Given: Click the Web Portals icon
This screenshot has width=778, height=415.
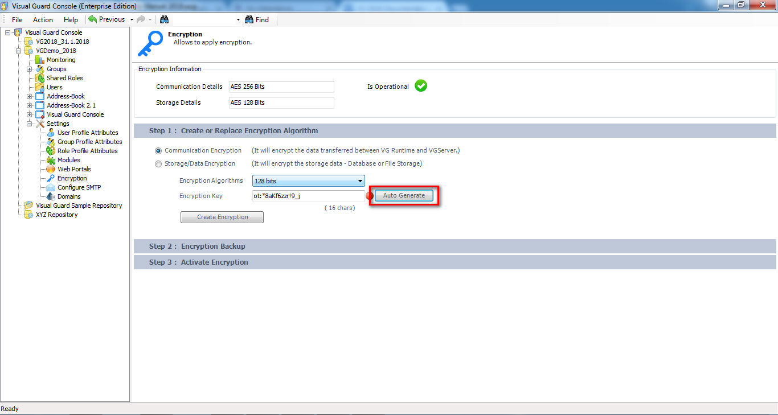Looking at the screenshot, I should [x=50, y=169].
